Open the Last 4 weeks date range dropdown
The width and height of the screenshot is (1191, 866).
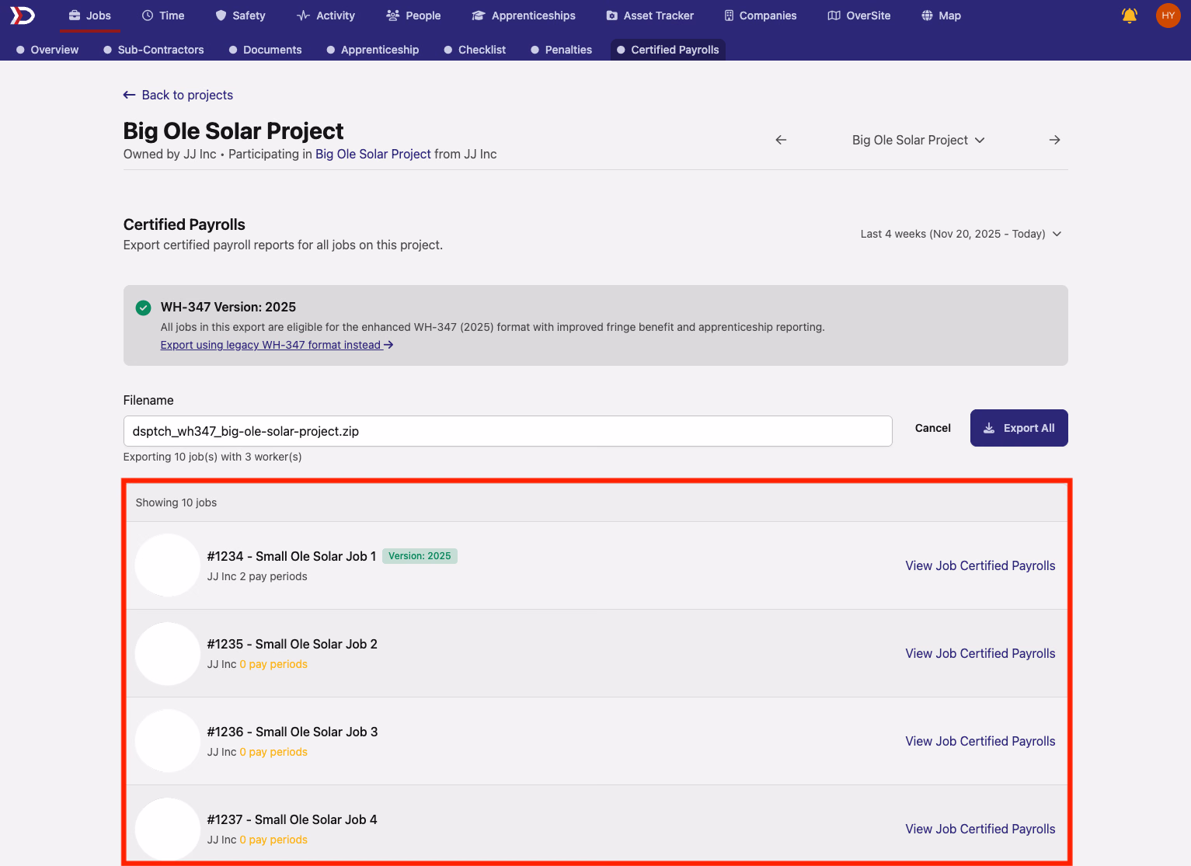[961, 234]
